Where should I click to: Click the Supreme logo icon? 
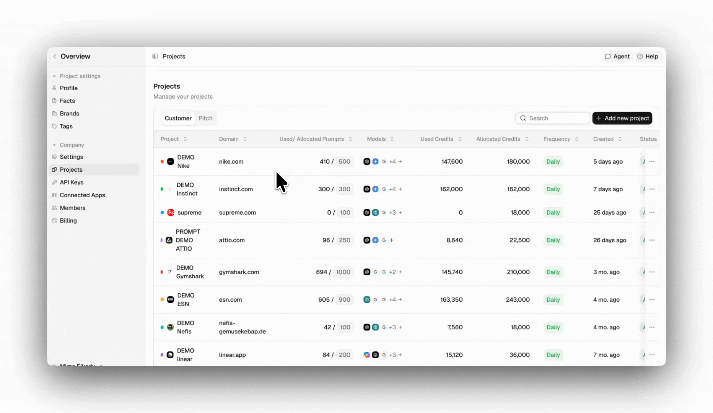[x=171, y=212]
